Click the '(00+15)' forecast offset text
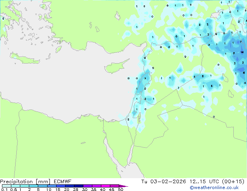The image size is (247, 191). [x=233, y=182]
